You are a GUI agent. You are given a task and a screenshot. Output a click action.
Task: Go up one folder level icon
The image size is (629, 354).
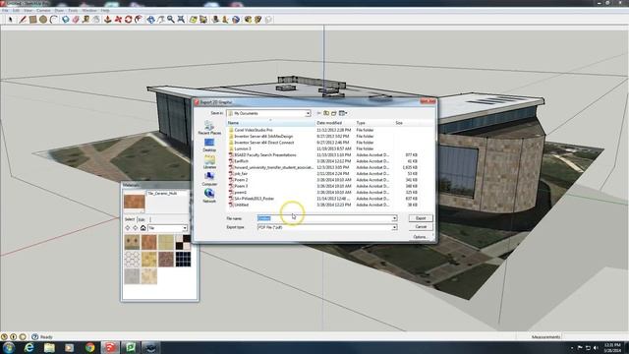pyautogui.click(x=326, y=113)
